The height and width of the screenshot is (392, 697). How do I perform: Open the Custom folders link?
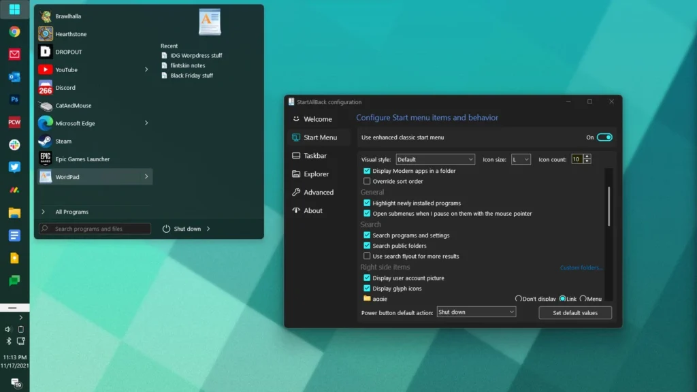coord(581,267)
